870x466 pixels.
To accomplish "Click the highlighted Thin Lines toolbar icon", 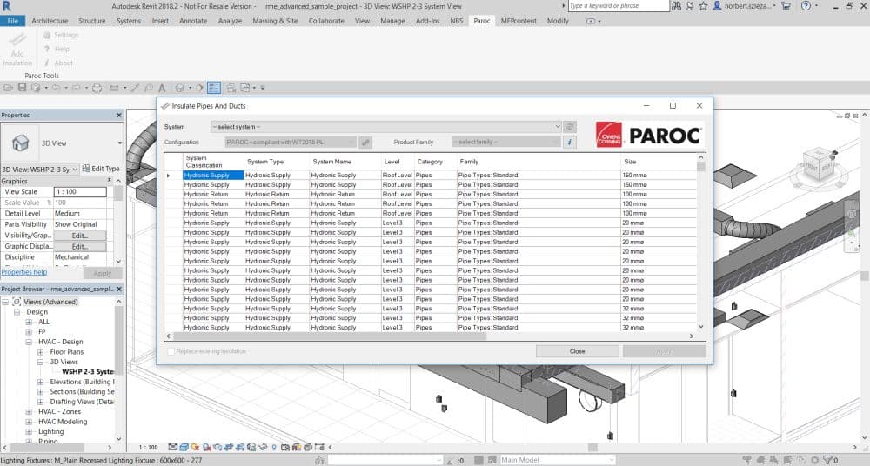I will (x=214, y=88).
